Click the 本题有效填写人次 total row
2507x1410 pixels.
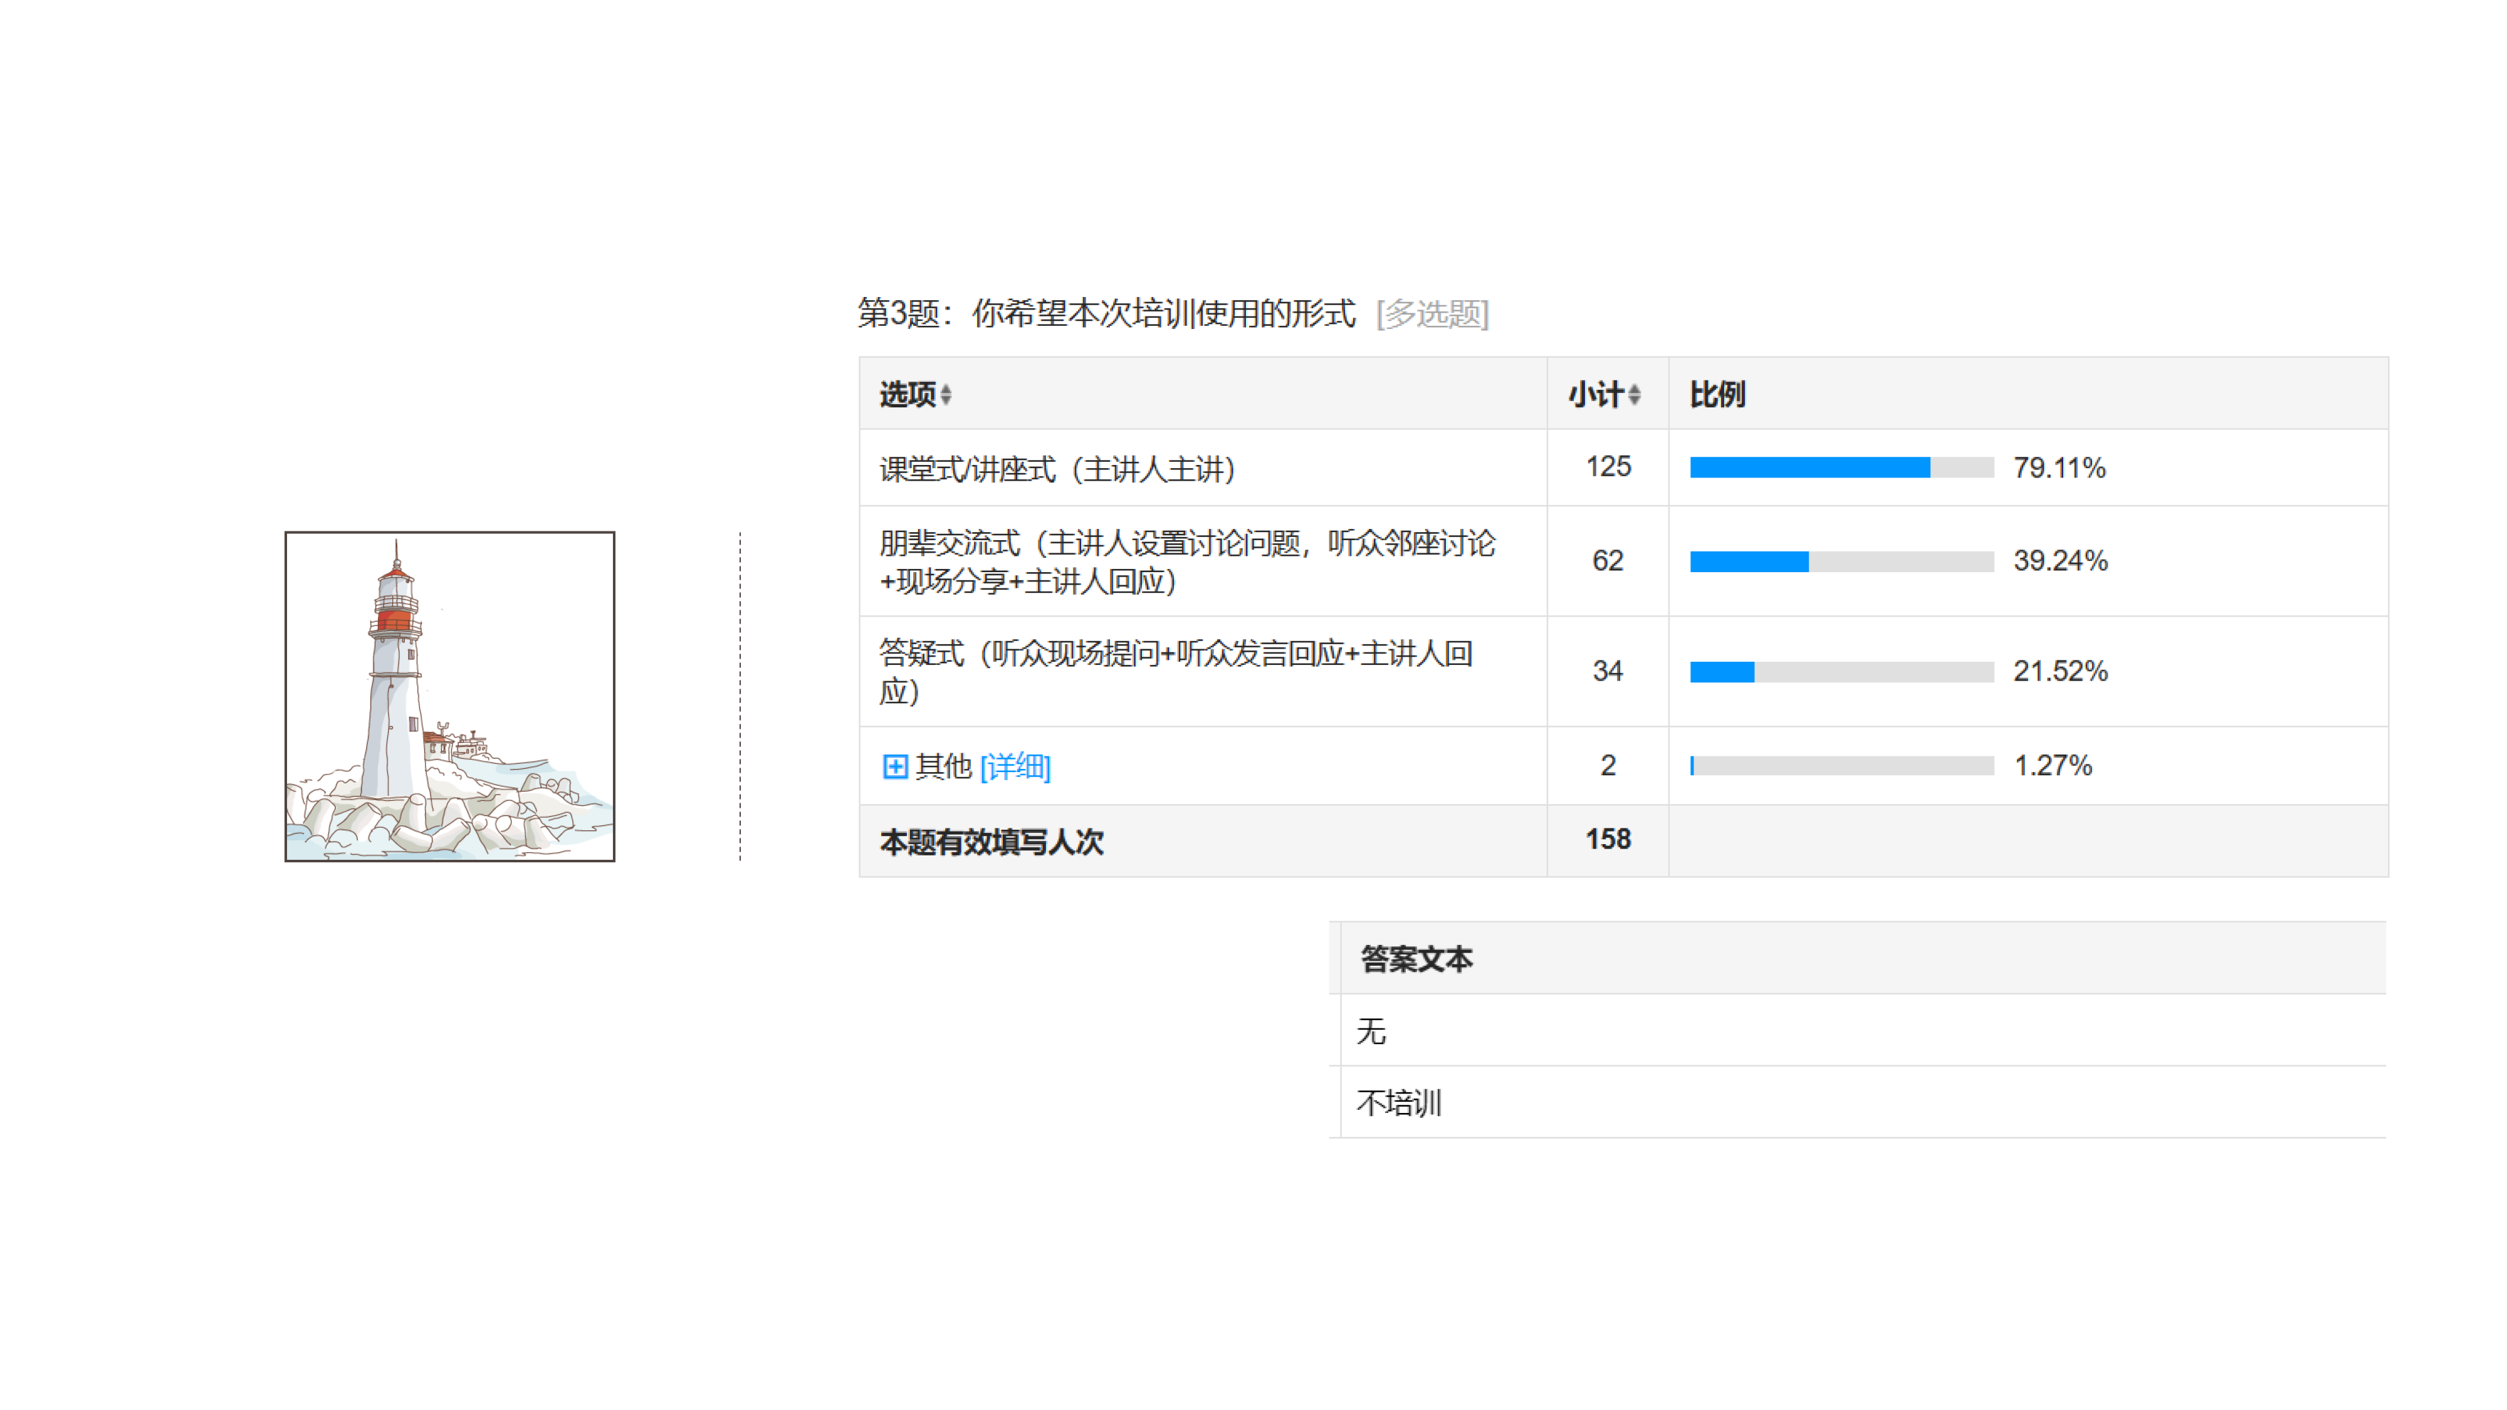tap(991, 842)
